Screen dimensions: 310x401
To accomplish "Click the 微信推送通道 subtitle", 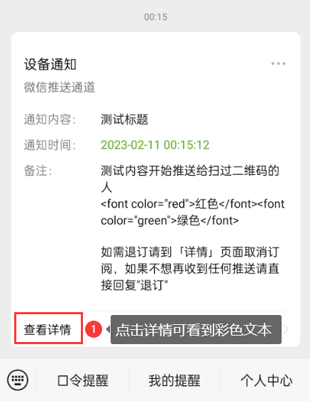I will pyautogui.click(x=60, y=87).
